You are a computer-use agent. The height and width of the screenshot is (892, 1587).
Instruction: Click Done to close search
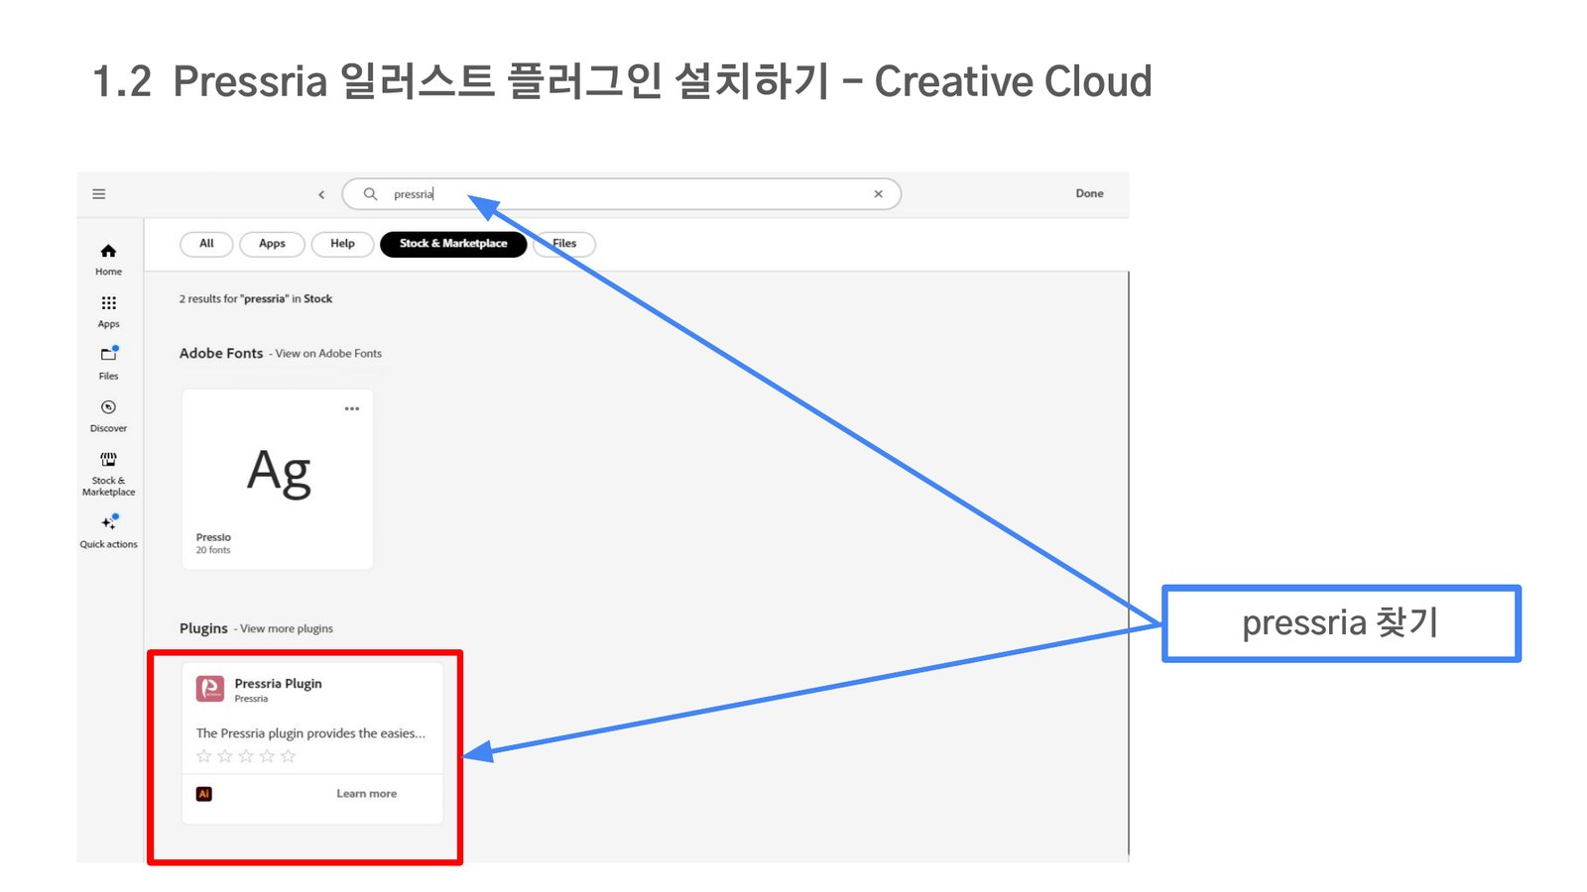(x=1089, y=193)
